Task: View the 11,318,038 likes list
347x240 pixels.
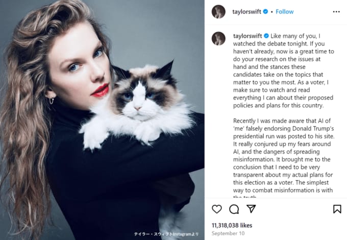Action: click(x=232, y=225)
